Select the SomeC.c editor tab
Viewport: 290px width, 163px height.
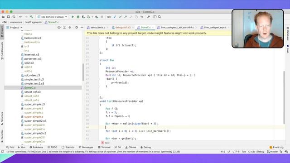click(x=145, y=28)
